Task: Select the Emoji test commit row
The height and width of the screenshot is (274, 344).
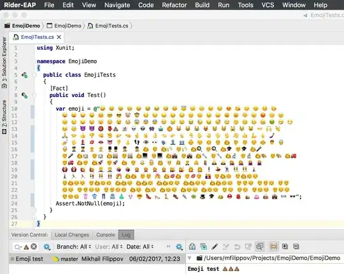Action: pos(97,259)
